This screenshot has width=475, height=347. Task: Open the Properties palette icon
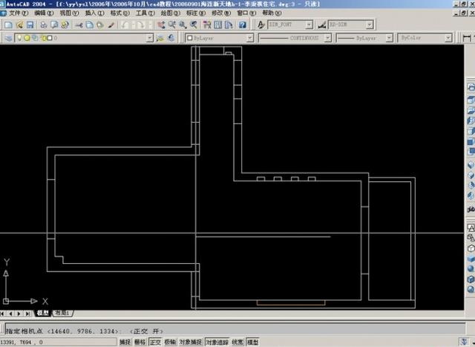207,25
